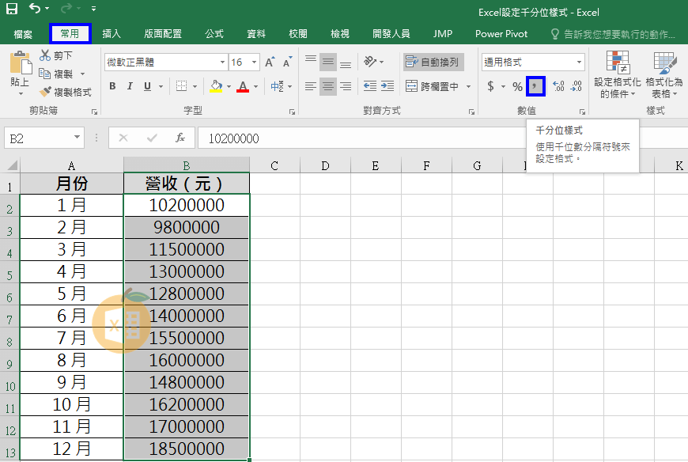Switch to the 插入 ribbon tab
The width and height of the screenshot is (688, 462).
(112, 34)
